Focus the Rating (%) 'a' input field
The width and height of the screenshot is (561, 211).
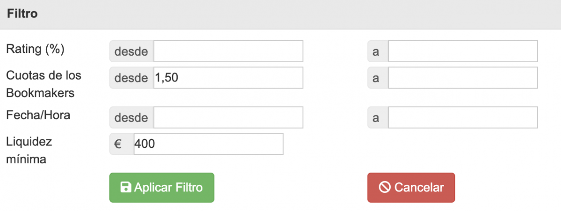[x=462, y=51]
